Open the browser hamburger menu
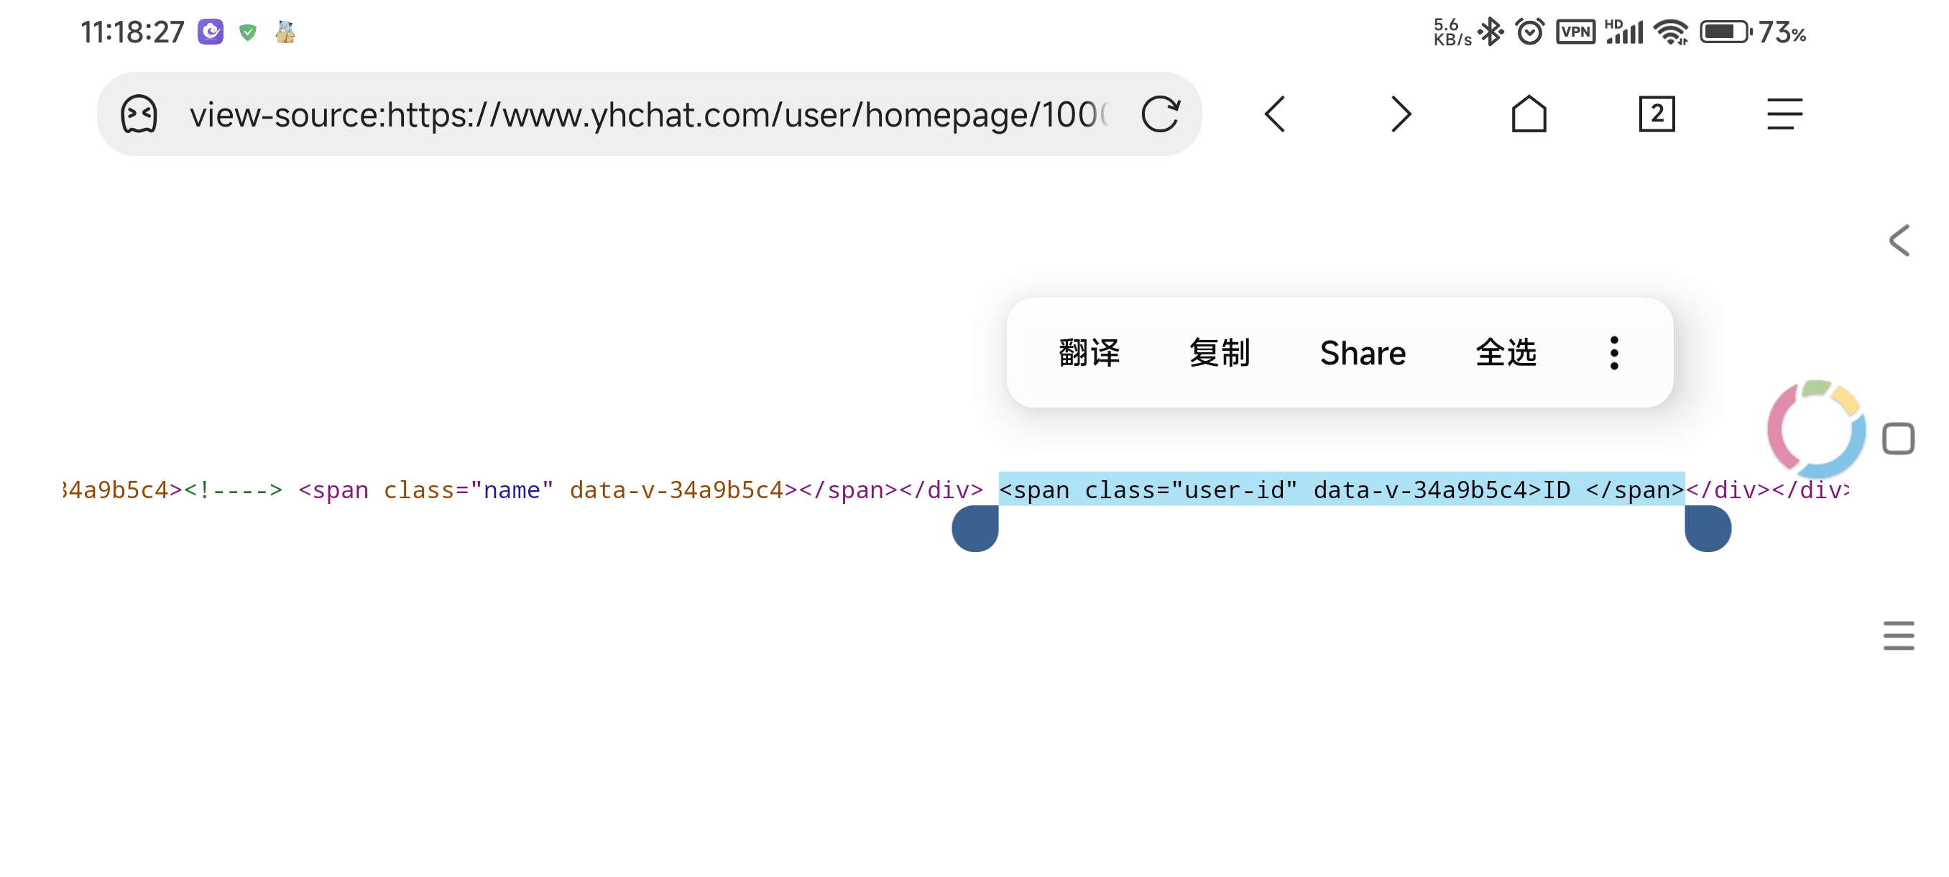1949x877 pixels. point(1785,114)
